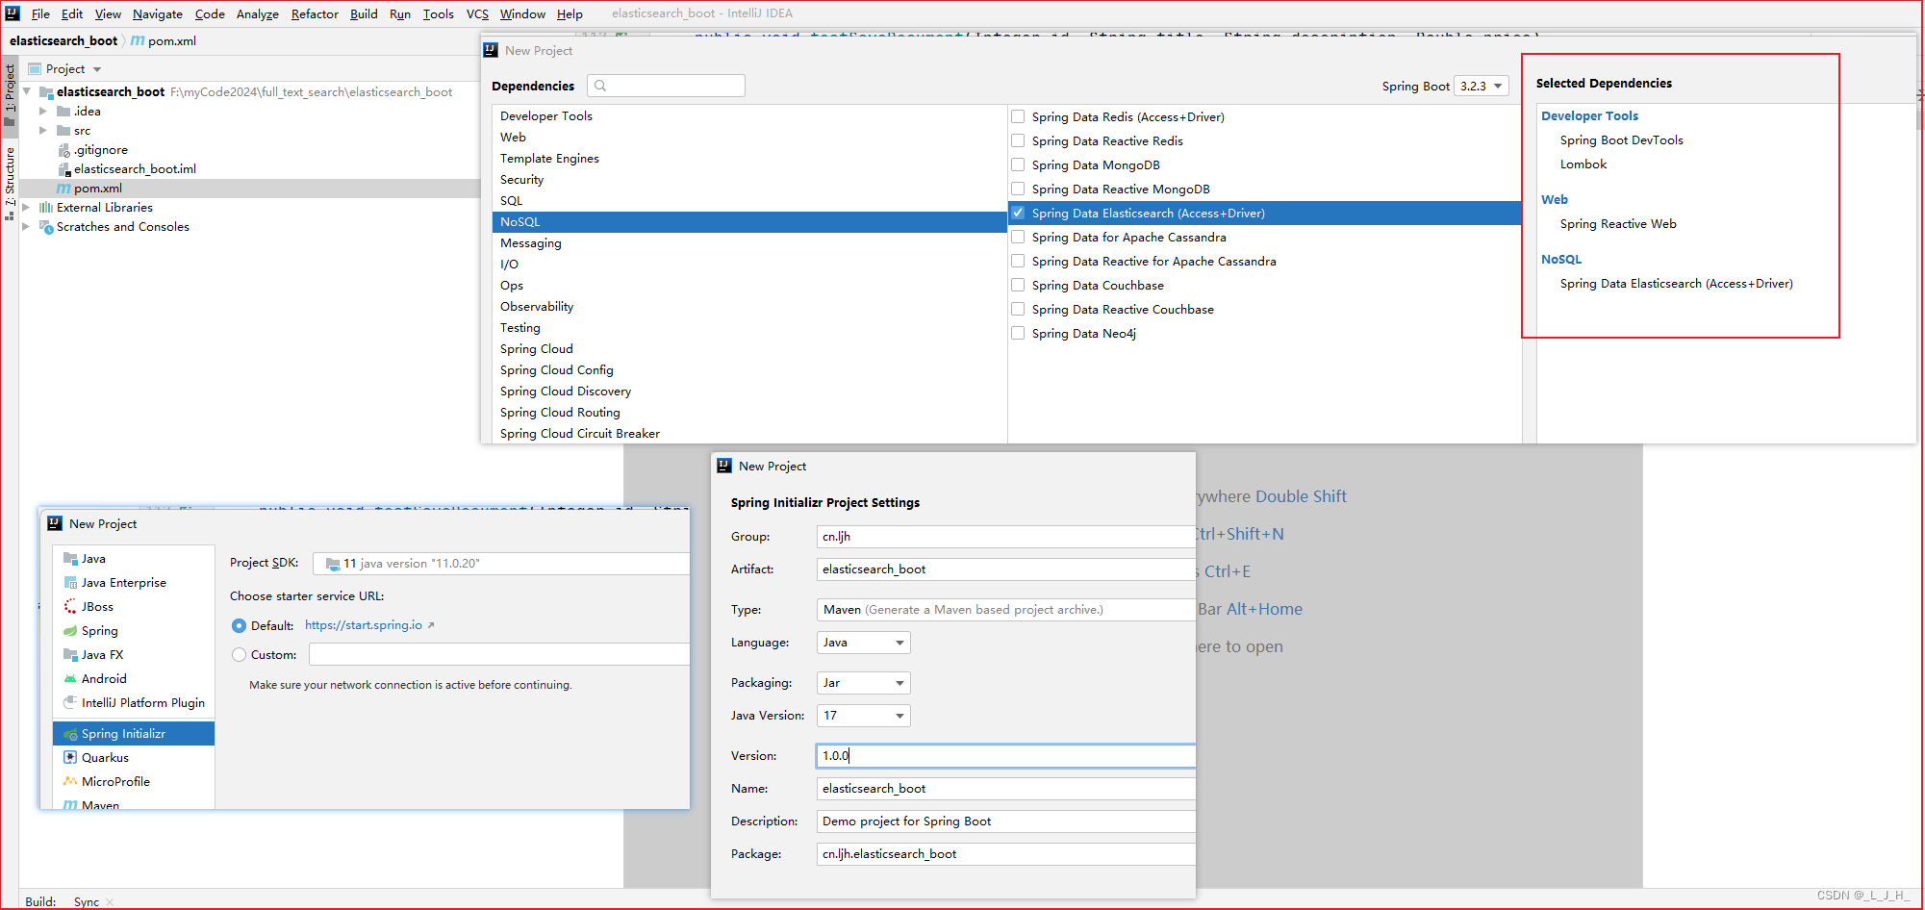Open the Project view dropdown
The height and width of the screenshot is (910, 1925).
(x=97, y=69)
